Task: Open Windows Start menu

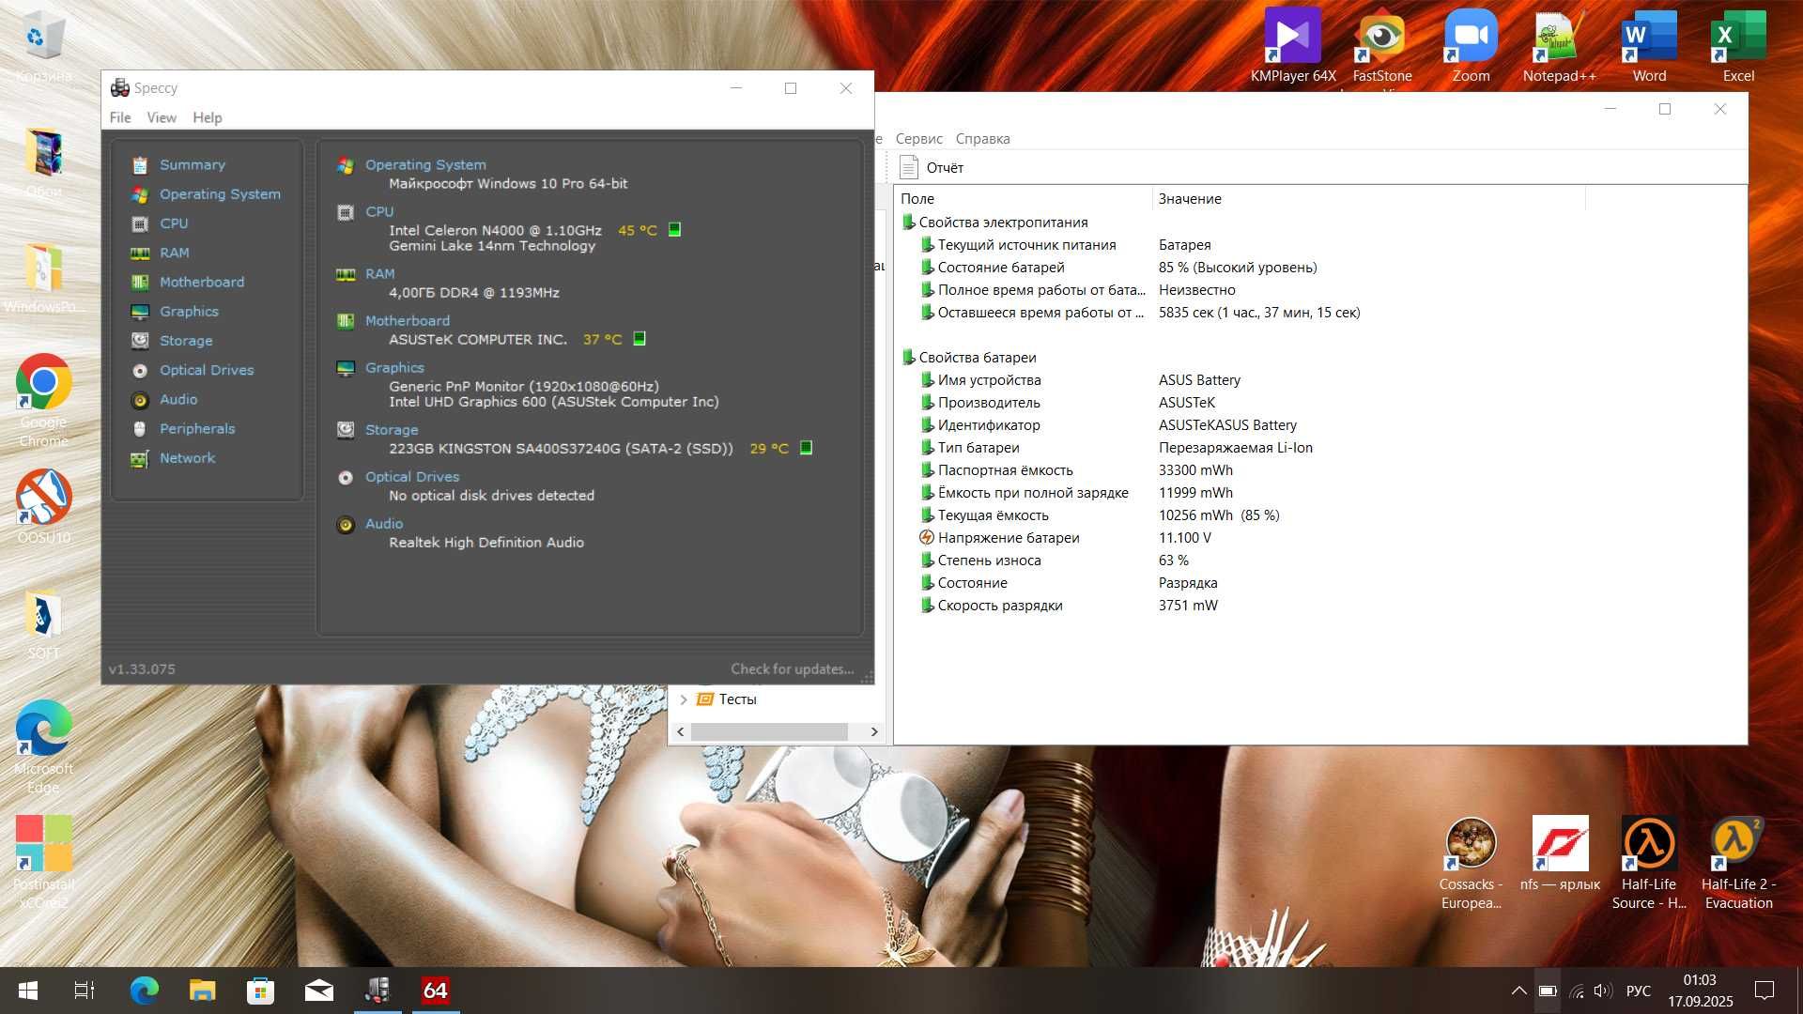Action: pyautogui.click(x=28, y=991)
